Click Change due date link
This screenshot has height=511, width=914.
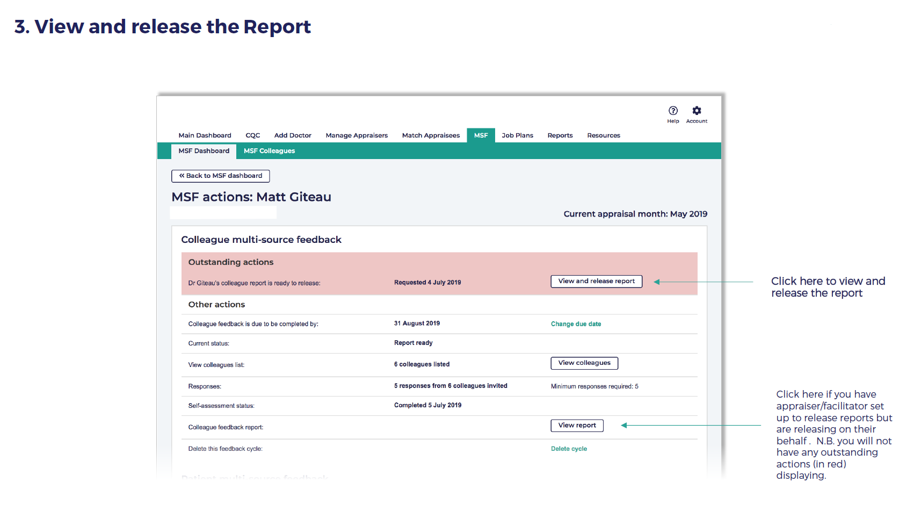[x=576, y=324]
